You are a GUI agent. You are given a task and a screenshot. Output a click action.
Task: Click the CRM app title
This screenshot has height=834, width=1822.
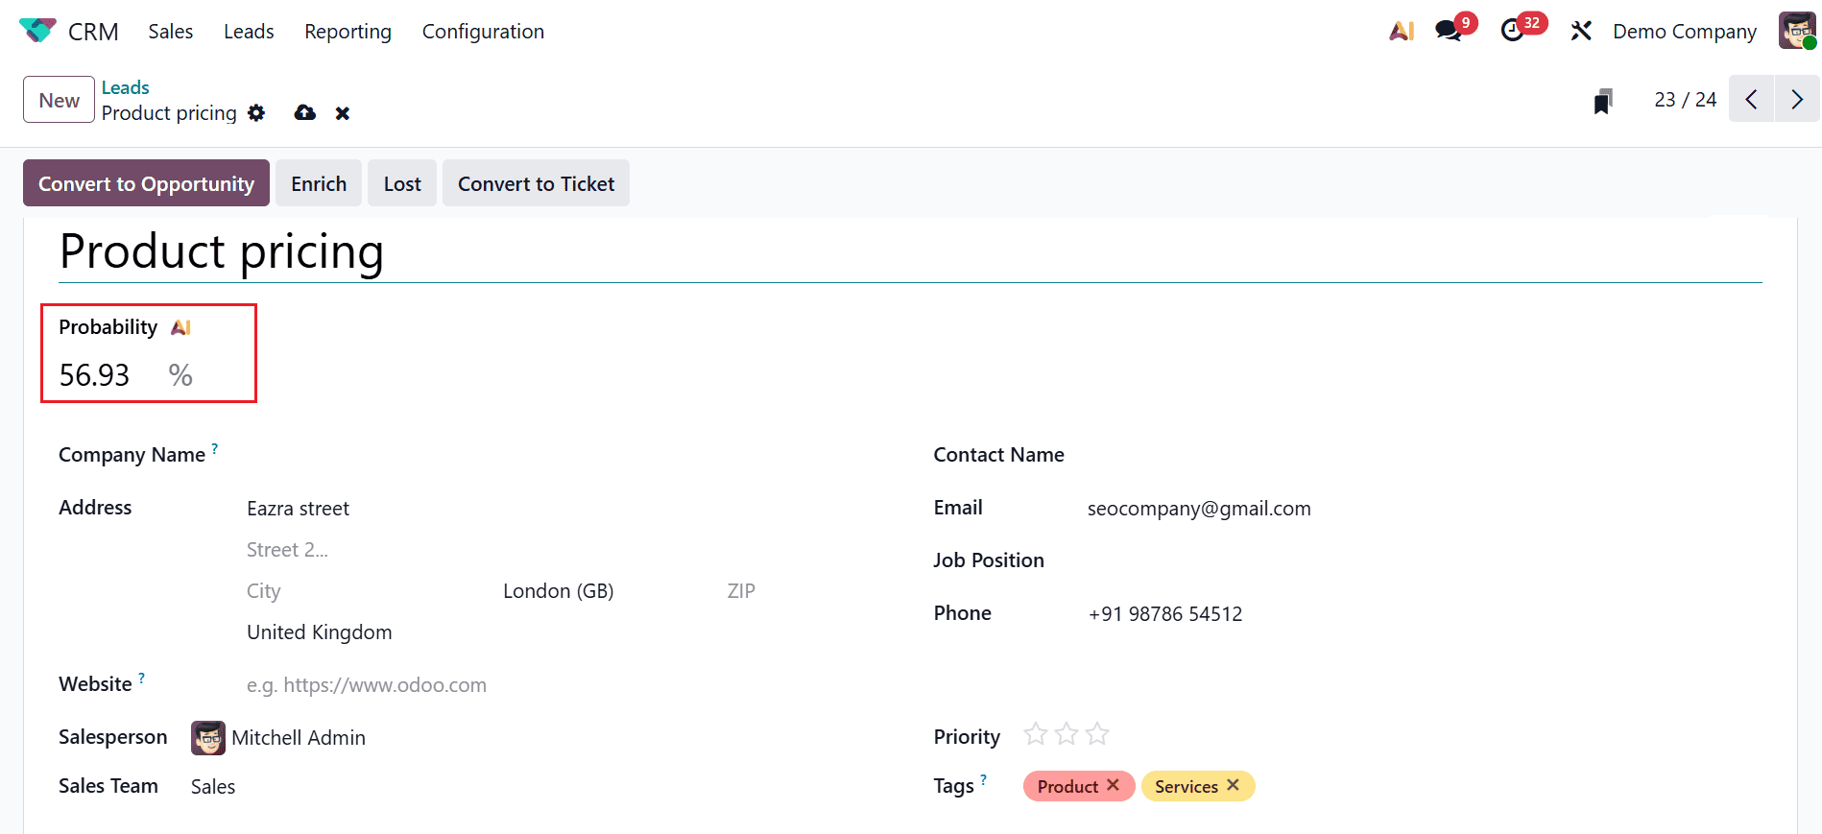[x=93, y=31]
